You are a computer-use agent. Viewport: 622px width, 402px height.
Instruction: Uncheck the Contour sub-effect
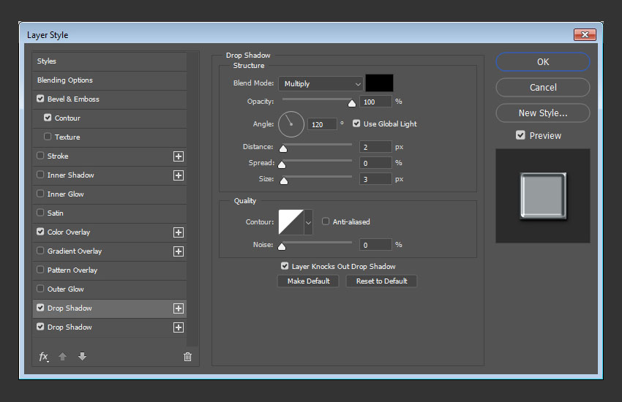pyautogui.click(x=48, y=118)
